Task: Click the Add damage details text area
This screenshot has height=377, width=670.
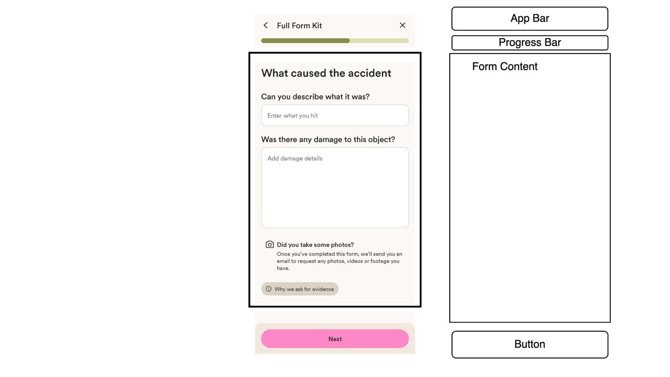Action: (335, 188)
